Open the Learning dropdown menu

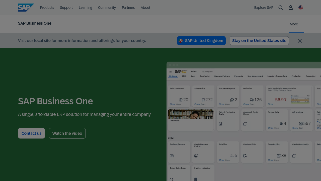(85, 8)
